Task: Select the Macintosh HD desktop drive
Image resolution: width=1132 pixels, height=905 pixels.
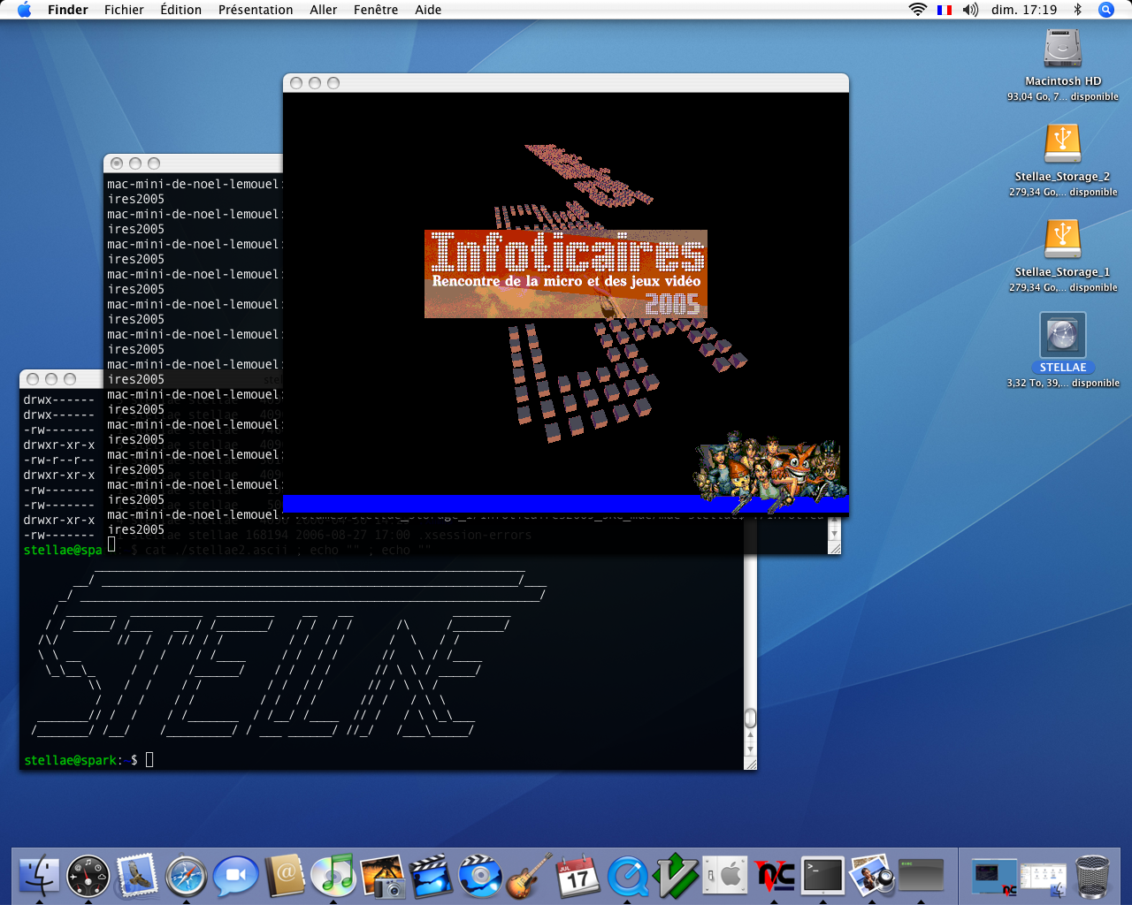Action: (x=1062, y=49)
